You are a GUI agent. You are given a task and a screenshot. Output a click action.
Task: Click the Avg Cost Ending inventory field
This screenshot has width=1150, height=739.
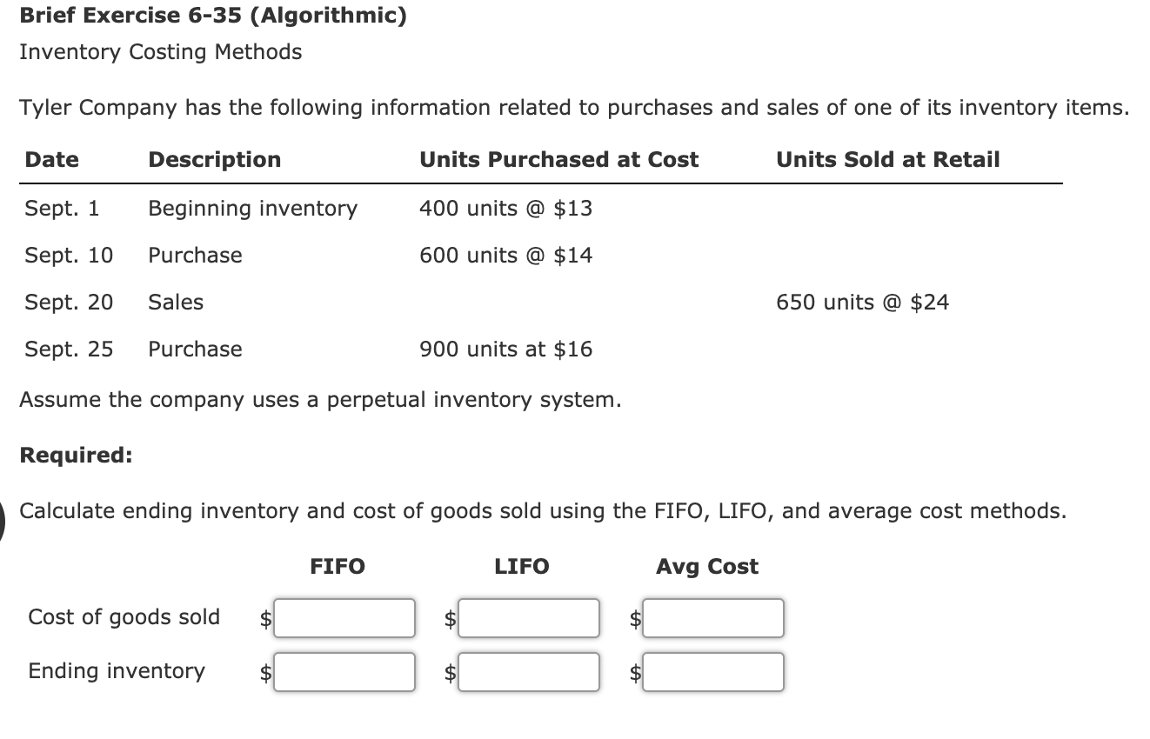click(712, 670)
